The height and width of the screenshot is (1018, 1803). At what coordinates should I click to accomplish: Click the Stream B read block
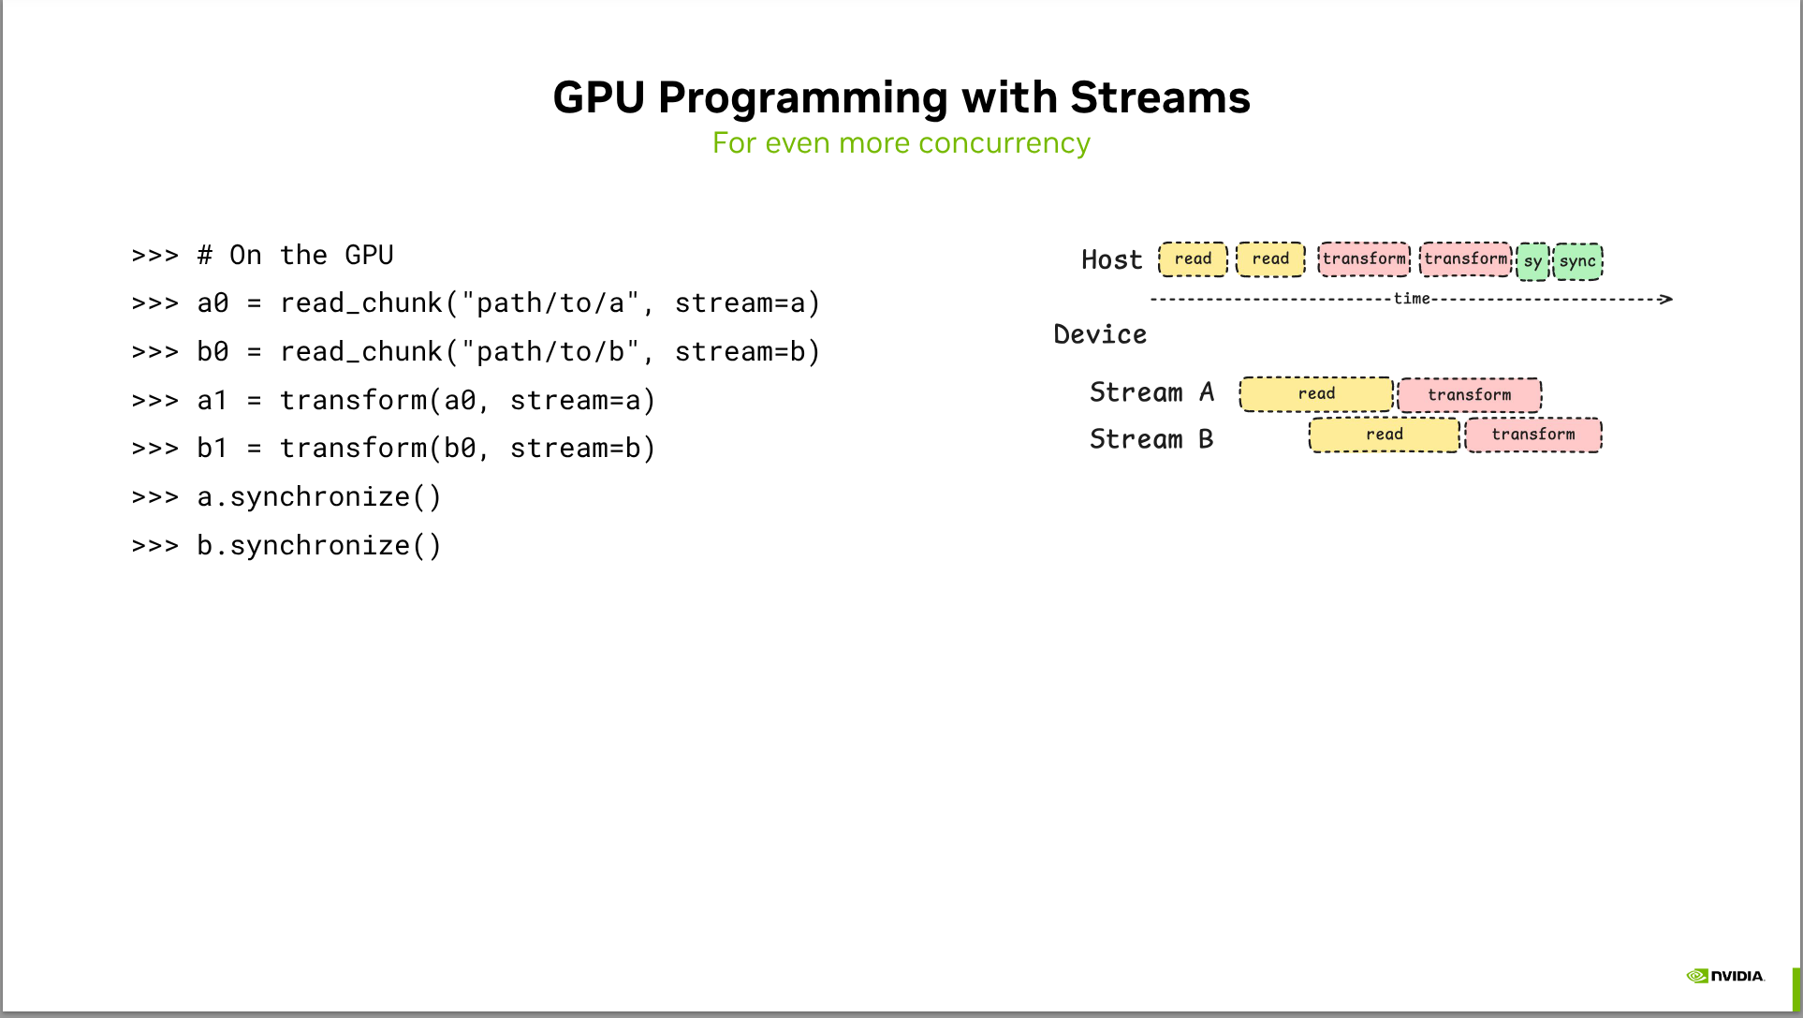coord(1384,435)
